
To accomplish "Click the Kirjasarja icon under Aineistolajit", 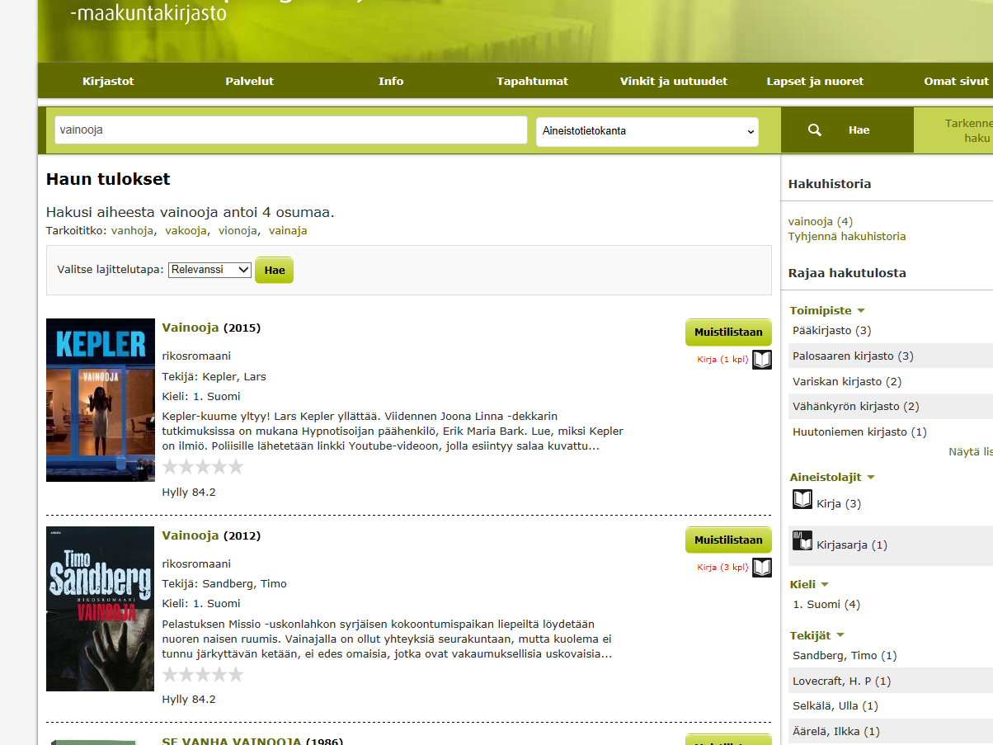I will [x=802, y=541].
